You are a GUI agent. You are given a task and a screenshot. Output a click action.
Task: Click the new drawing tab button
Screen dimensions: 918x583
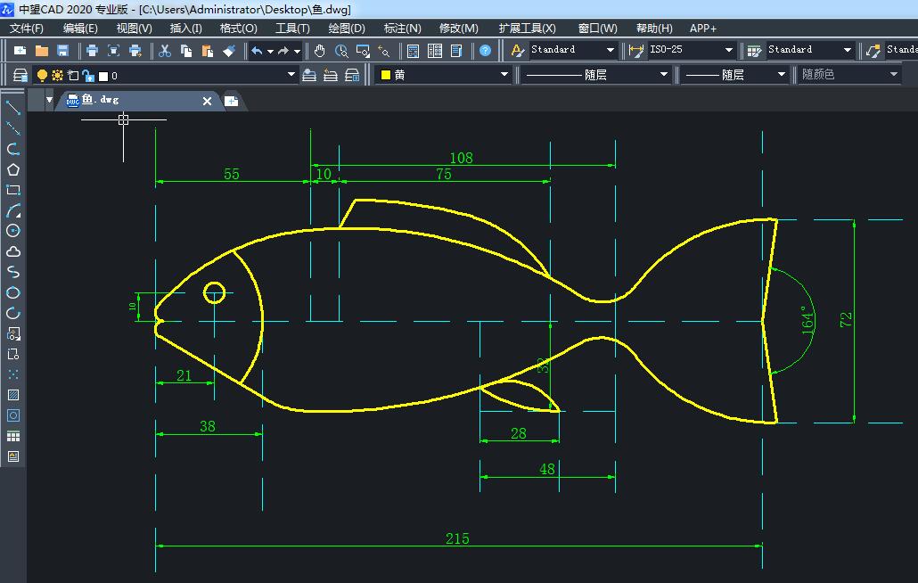(231, 101)
